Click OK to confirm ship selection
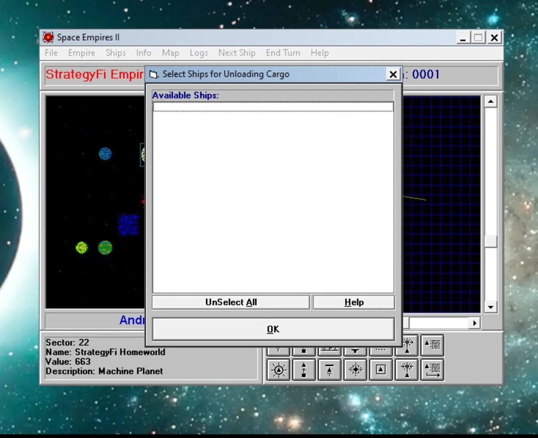The height and width of the screenshot is (438, 538). tap(273, 329)
